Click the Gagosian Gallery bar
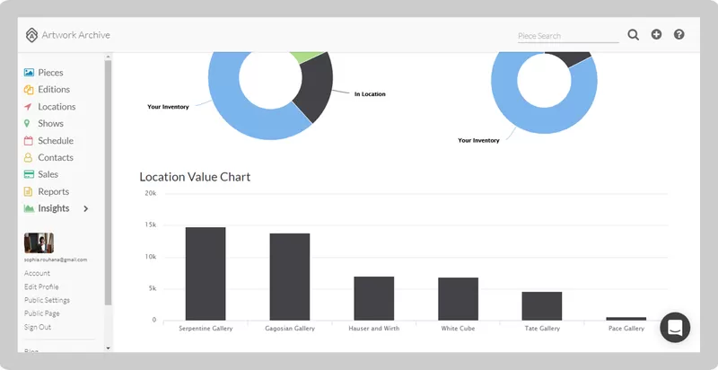 (290, 277)
